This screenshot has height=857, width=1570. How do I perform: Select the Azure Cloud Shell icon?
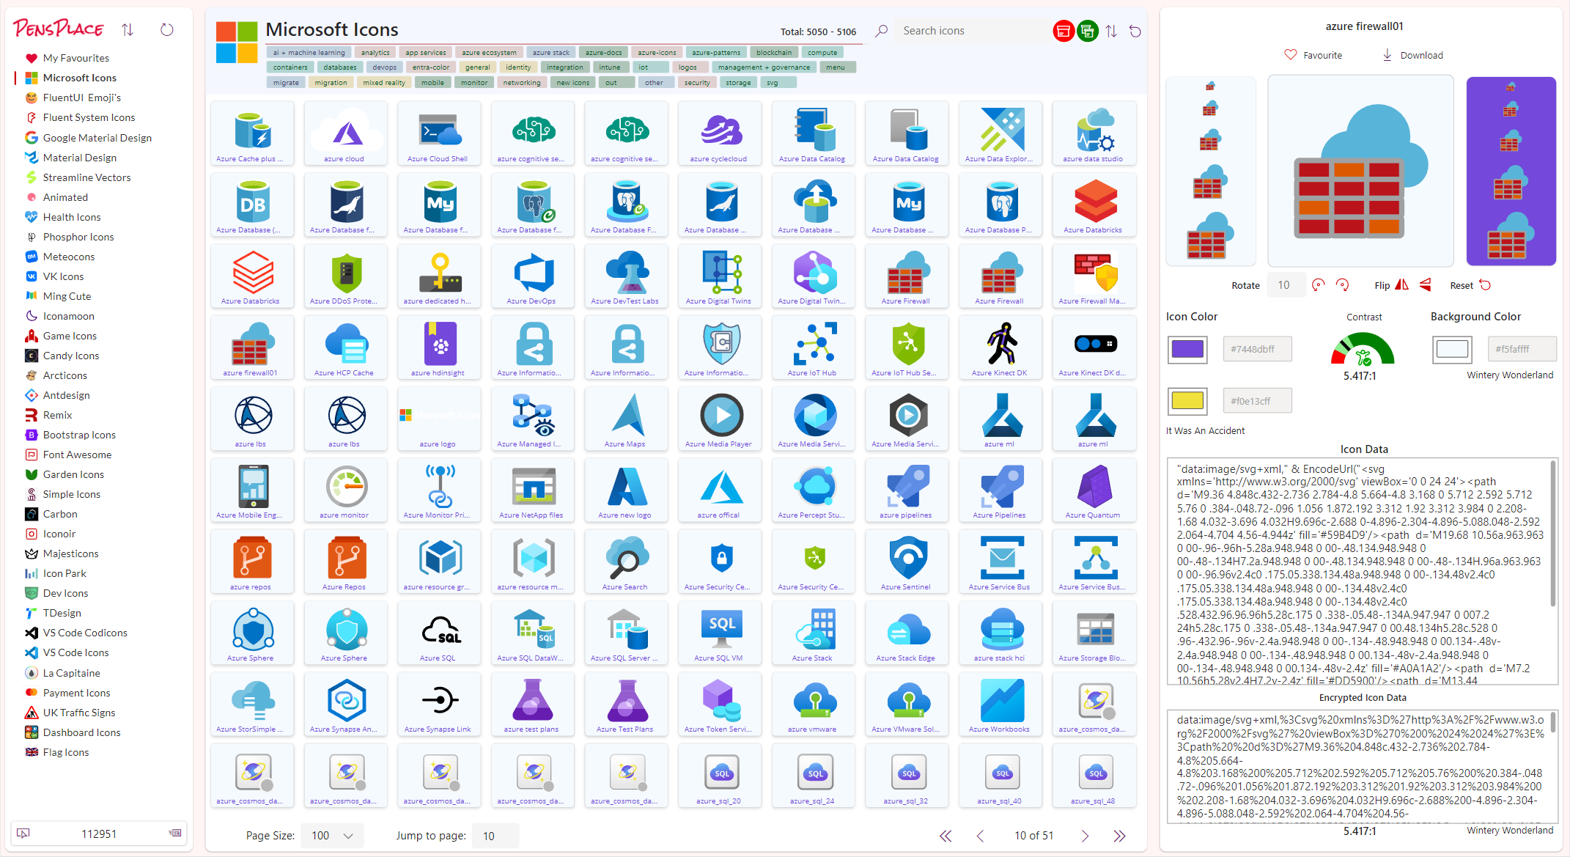point(440,134)
